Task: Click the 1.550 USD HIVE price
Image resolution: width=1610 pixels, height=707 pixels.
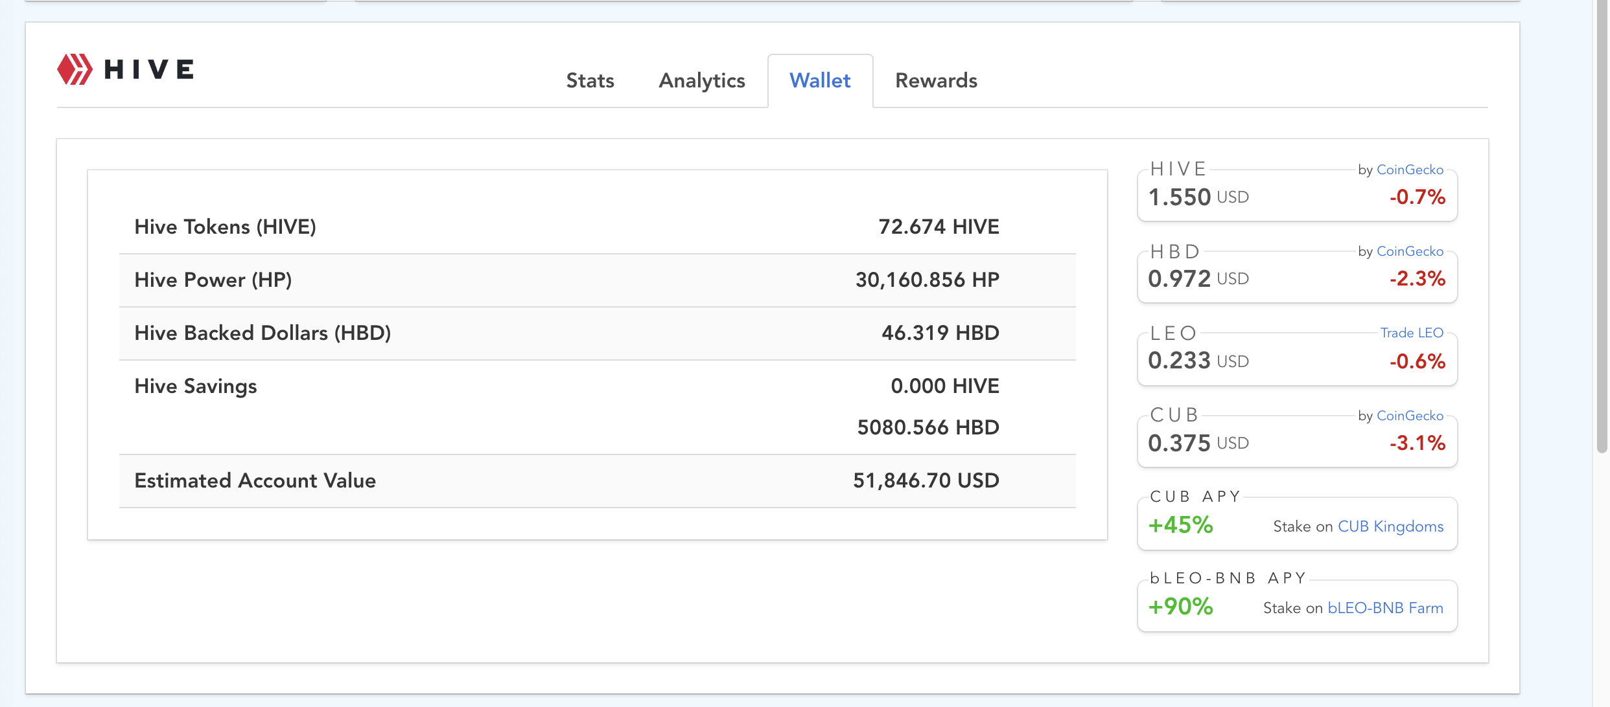Action: [x=1198, y=197]
